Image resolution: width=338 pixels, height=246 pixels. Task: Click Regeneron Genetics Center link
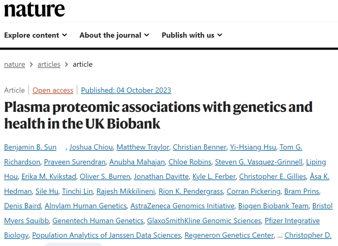(229, 235)
